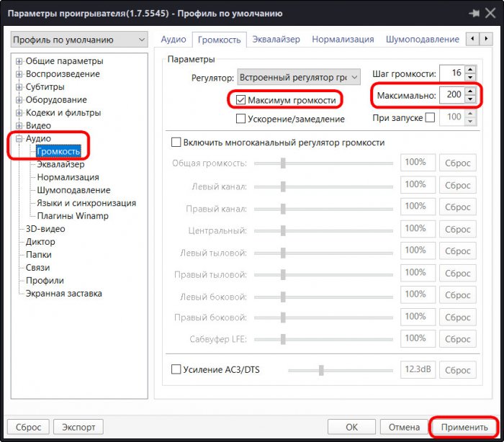504x442 pixels.
Task: Click the pin window icon in title bar
Action: pyautogui.click(x=474, y=13)
